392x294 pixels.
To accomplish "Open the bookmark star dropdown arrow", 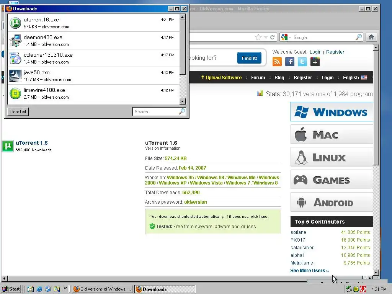I will point(266,37).
